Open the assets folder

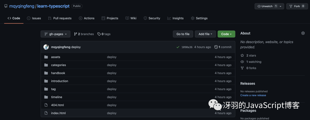point(56,57)
